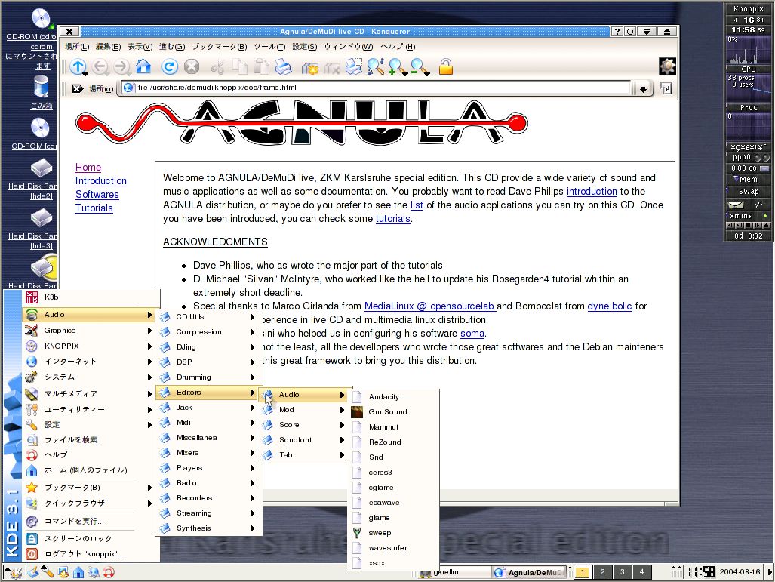Click the Zoom in magnifier icon
775x582 pixels.
pos(398,66)
